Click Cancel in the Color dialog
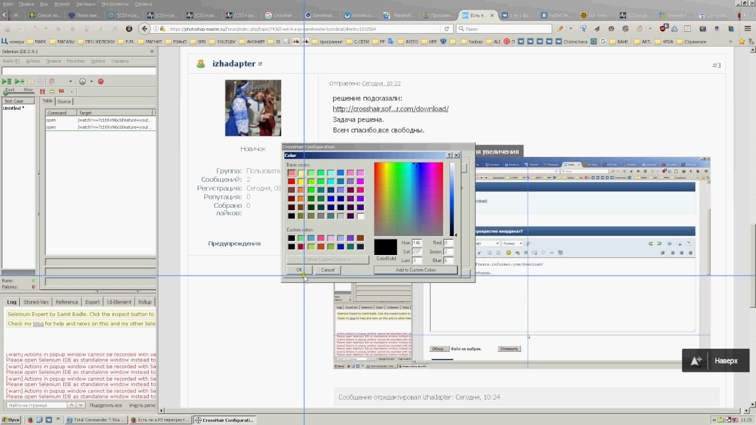This screenshot has height=425, width=756. point(327,270)
